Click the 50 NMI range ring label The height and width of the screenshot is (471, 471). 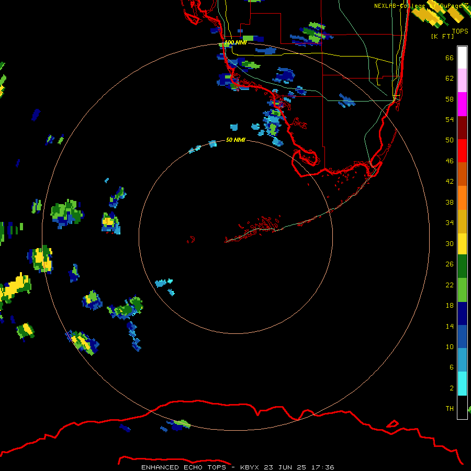pyautogui.click(x=235, y=140)
